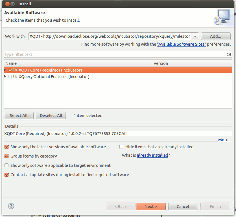Select the XQuery Optional Features (Incubator) row
Image resolution: width=236 pixels, height=217 pixels.
tap(118, 76)
